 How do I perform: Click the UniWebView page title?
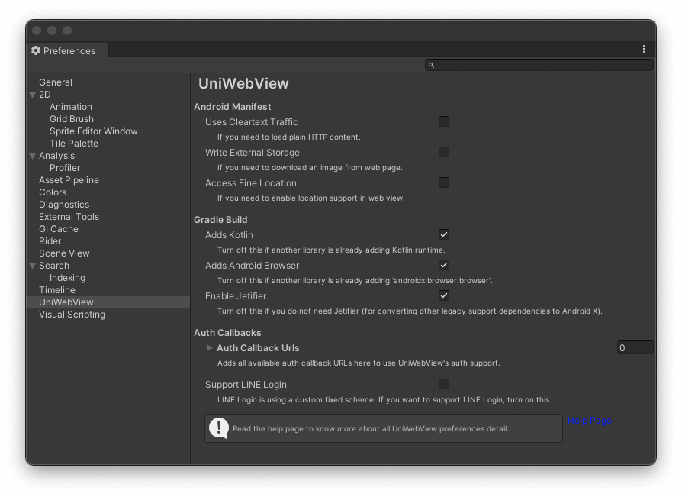point(243,83)
